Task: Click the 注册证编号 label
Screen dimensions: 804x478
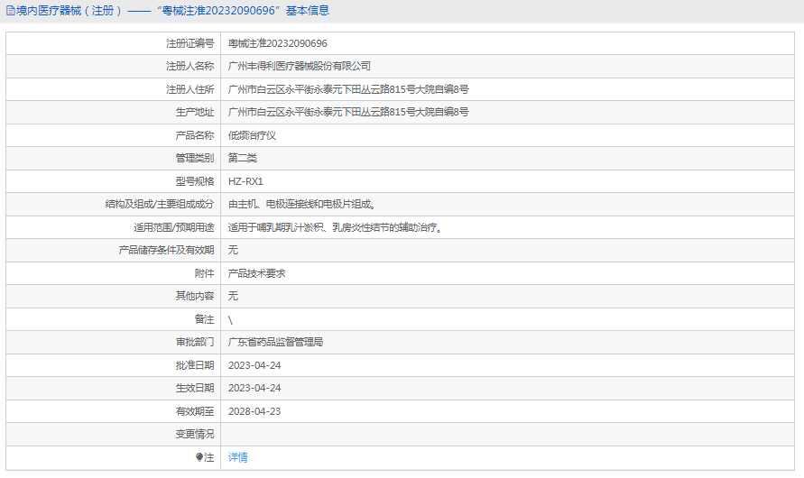Action: 189,43
